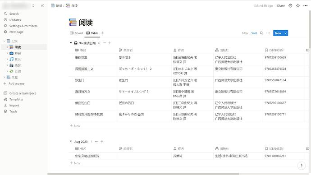Open Search in the sidebar

14,14
